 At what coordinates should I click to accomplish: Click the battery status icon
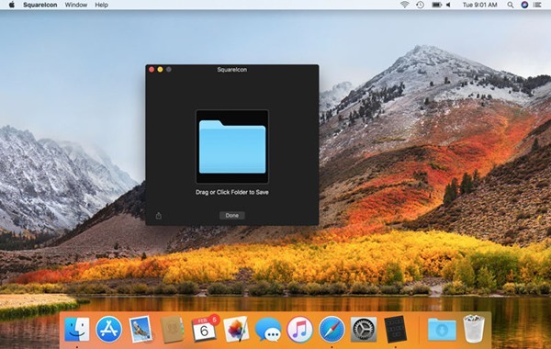point(436,5)
